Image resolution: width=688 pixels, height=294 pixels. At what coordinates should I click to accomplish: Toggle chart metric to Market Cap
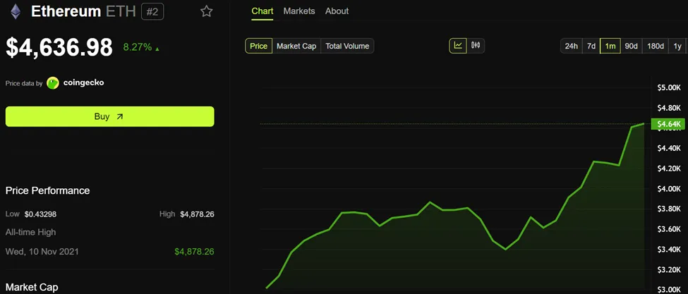point(296,46)
